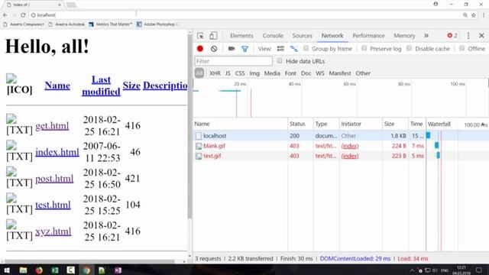Open the get.html link
The image size is (489, 275).
click(52, 125)
